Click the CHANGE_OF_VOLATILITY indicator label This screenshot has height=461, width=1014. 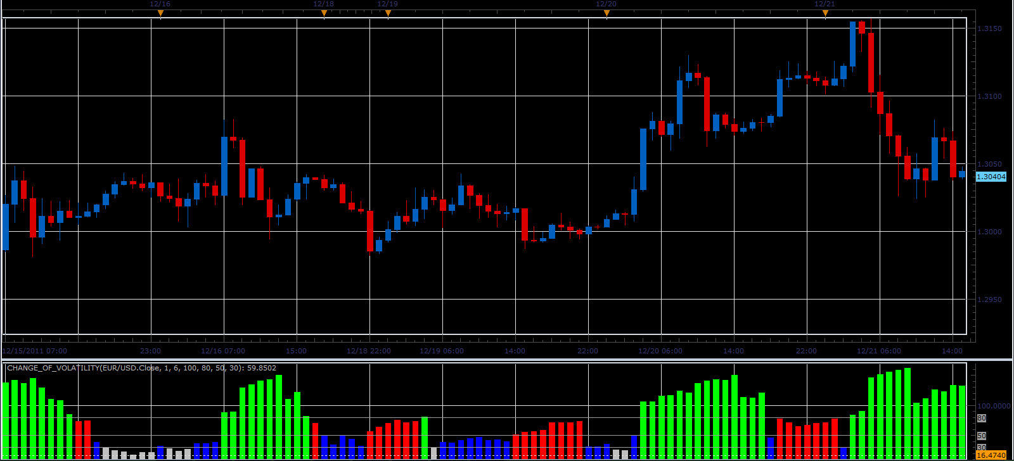[x=142, y=368]
